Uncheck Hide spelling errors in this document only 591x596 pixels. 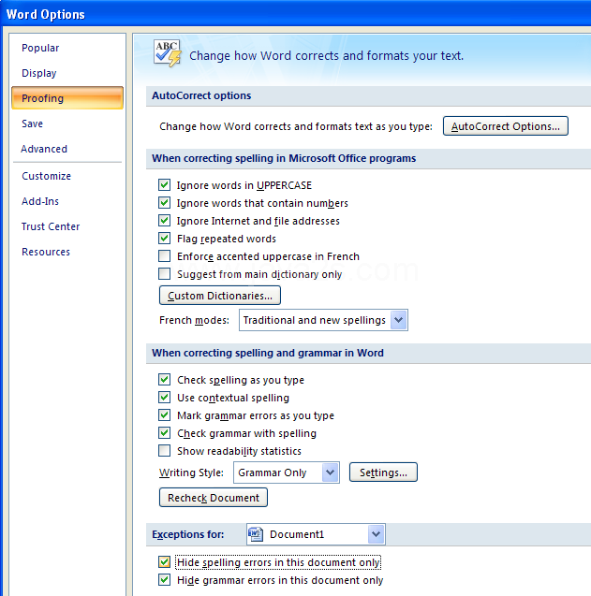coord(165,562)
